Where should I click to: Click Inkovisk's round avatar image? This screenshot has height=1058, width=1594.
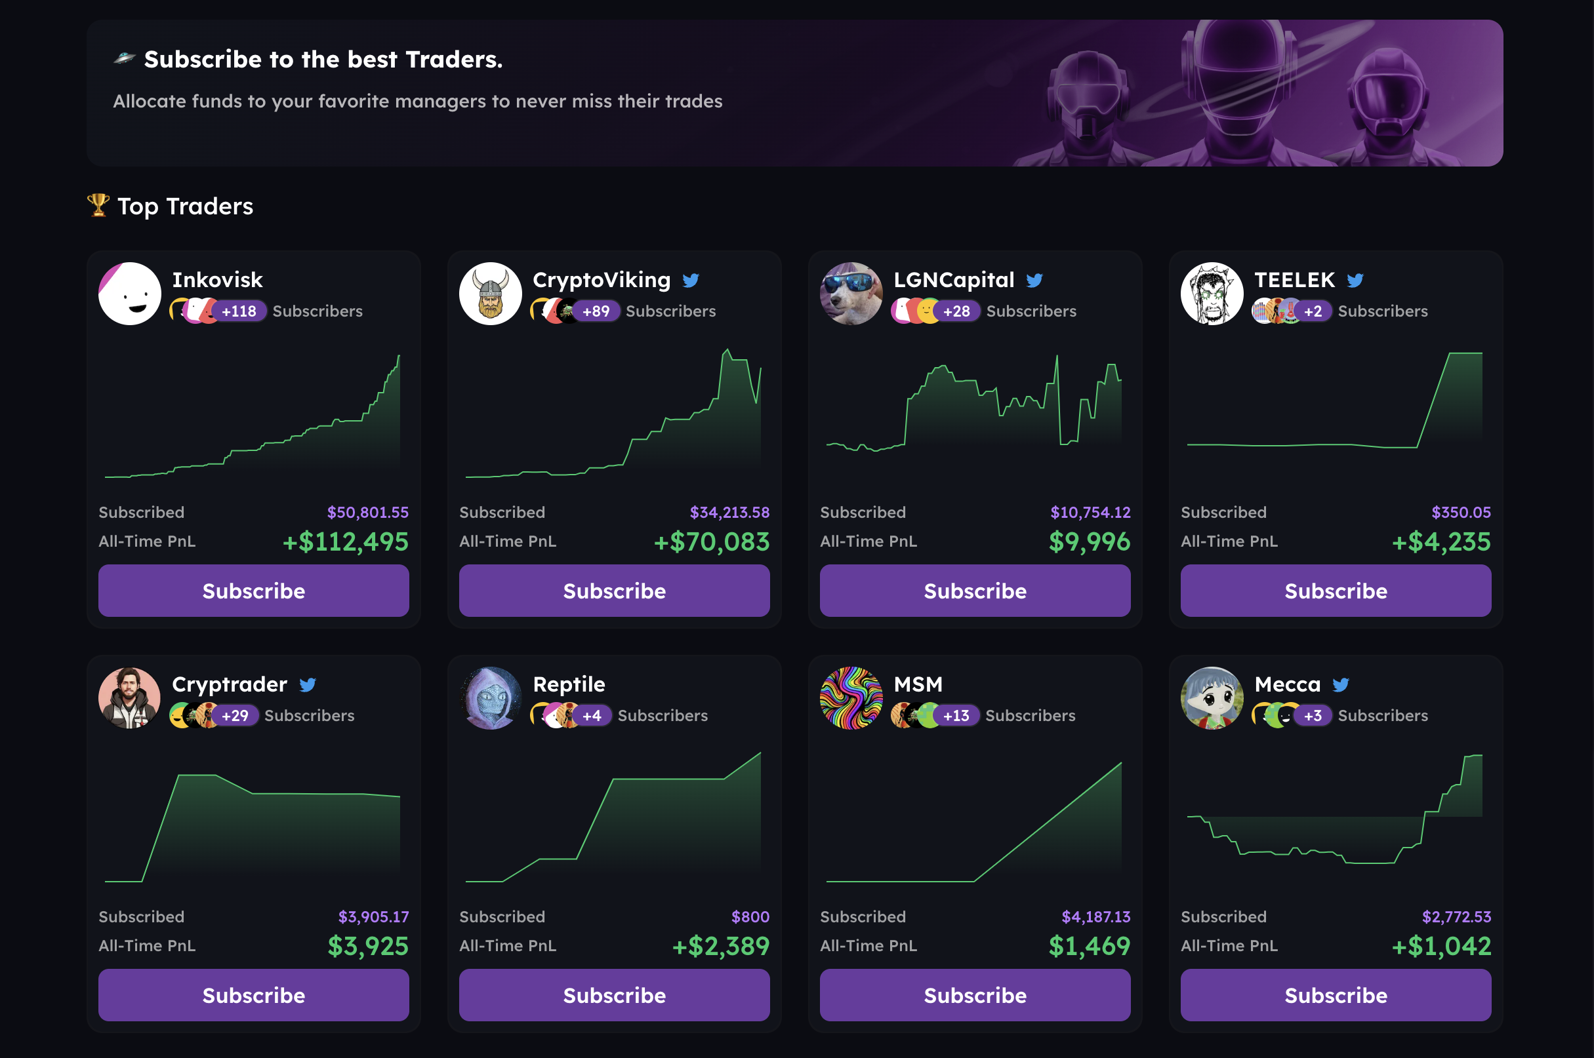pos(130,294)
